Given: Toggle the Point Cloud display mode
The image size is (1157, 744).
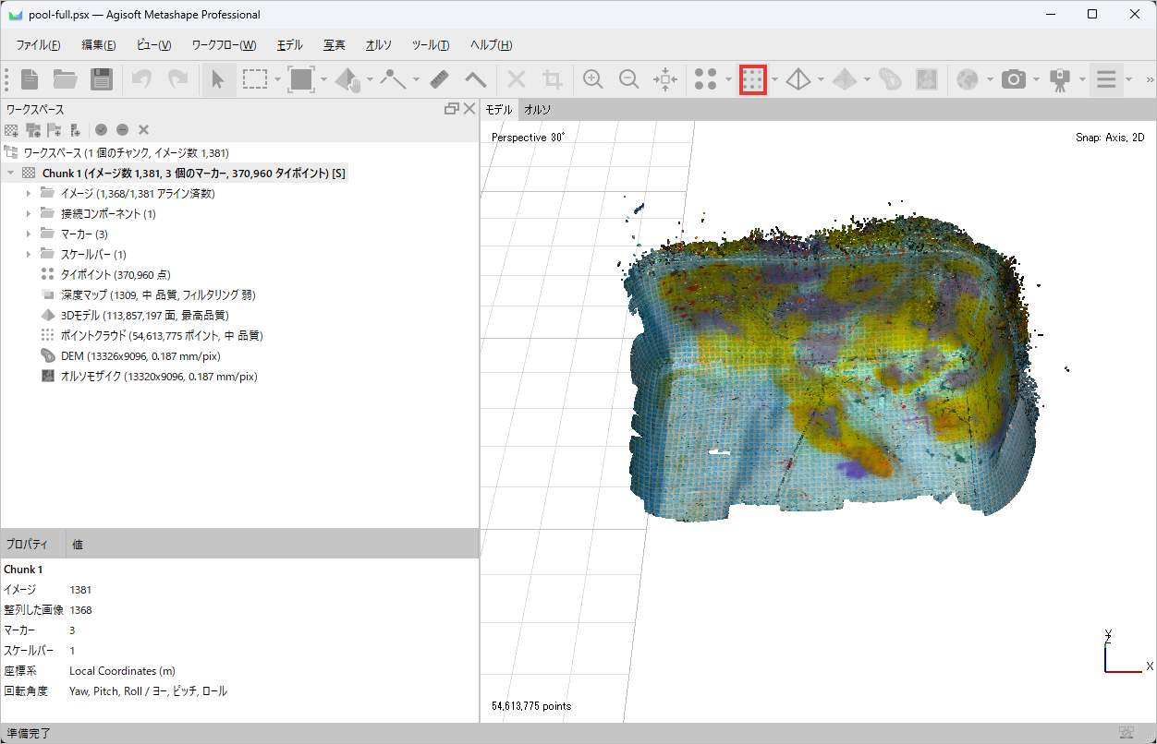Looking at the screenshot, I should [753, 79].
